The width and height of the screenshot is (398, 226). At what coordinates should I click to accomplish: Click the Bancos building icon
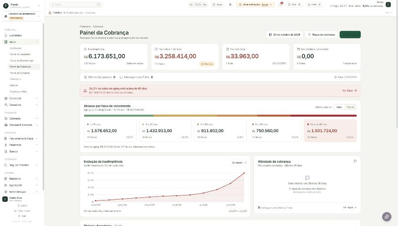point(6,152)
